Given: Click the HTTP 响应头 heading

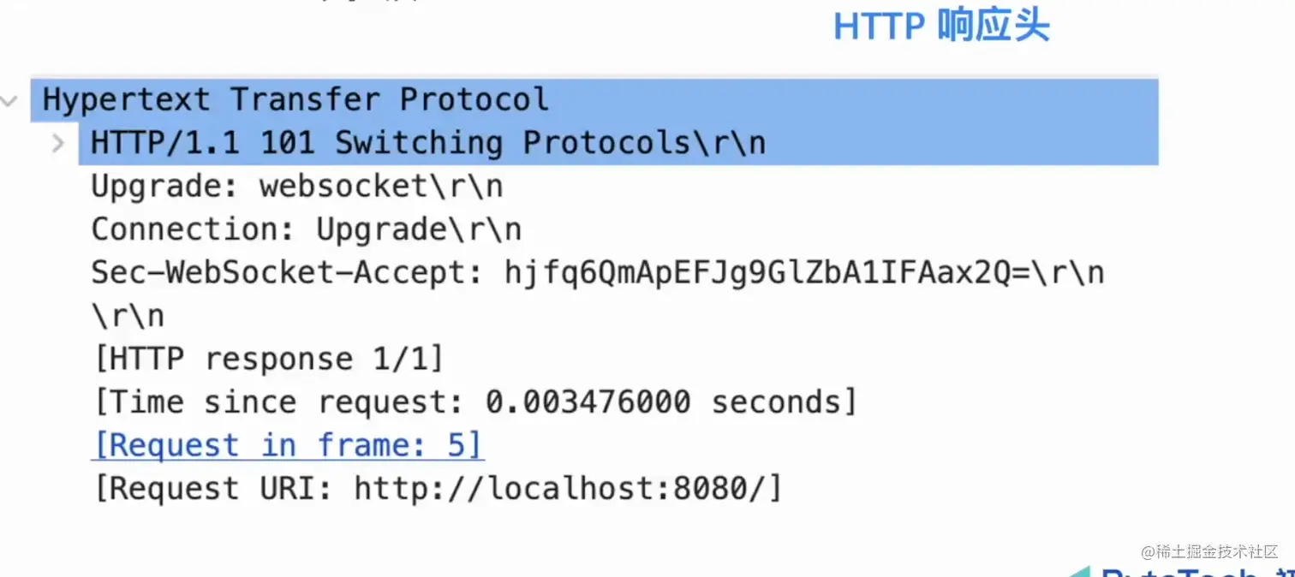Looking at the screenshot, I should point(940,27).
